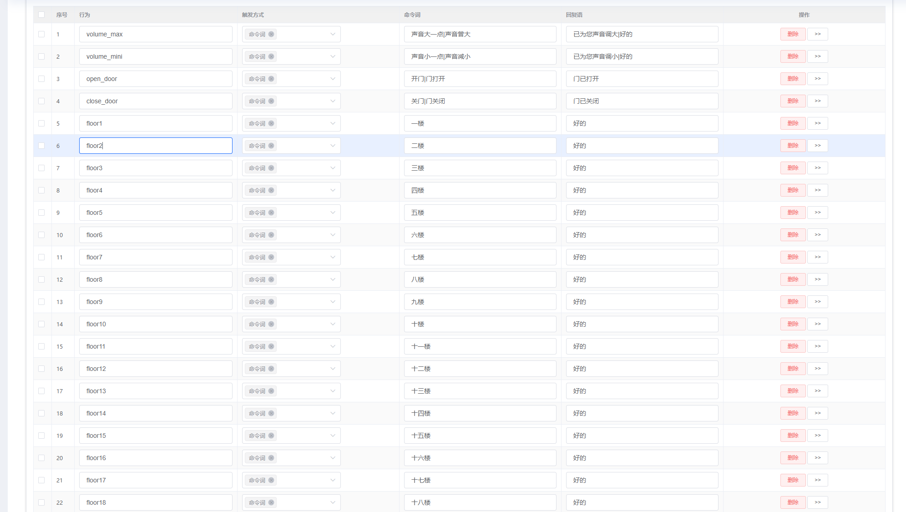Expand trigger mode dropdown for volume_mini
This screenshot has width=906, height=512.
[333, 56]
